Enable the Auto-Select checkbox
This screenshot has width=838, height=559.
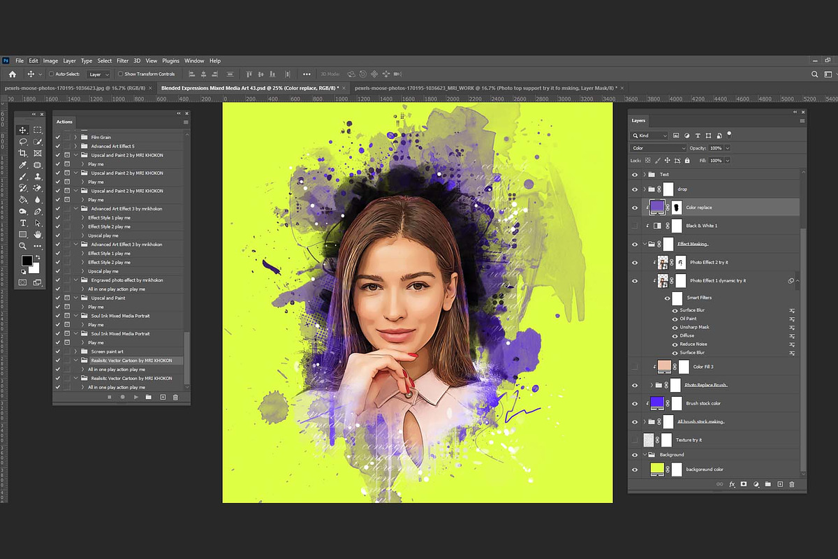52,74
